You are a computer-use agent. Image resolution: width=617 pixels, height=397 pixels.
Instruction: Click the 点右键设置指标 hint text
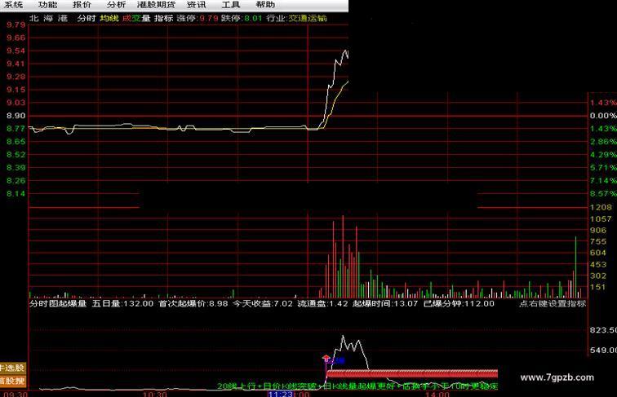[x=553, y=303]
